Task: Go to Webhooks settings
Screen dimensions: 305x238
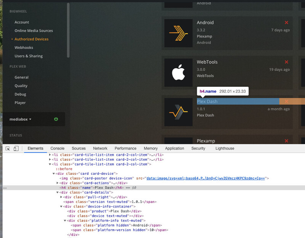Action: [24, 48]
